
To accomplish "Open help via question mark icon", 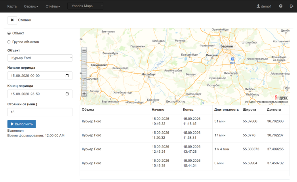I will [281, 6].
